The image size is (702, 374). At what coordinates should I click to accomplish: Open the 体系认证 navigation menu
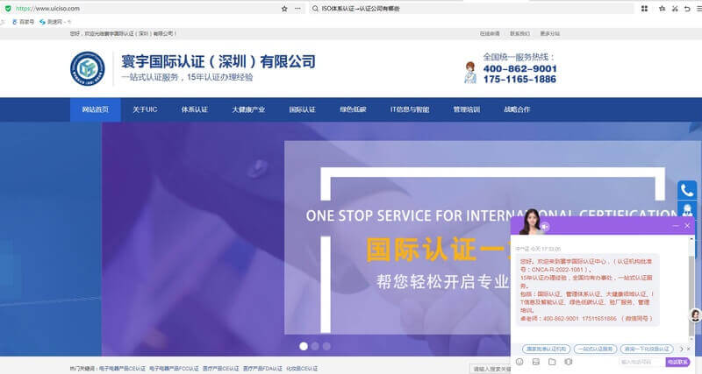click(x=194, y=109)
